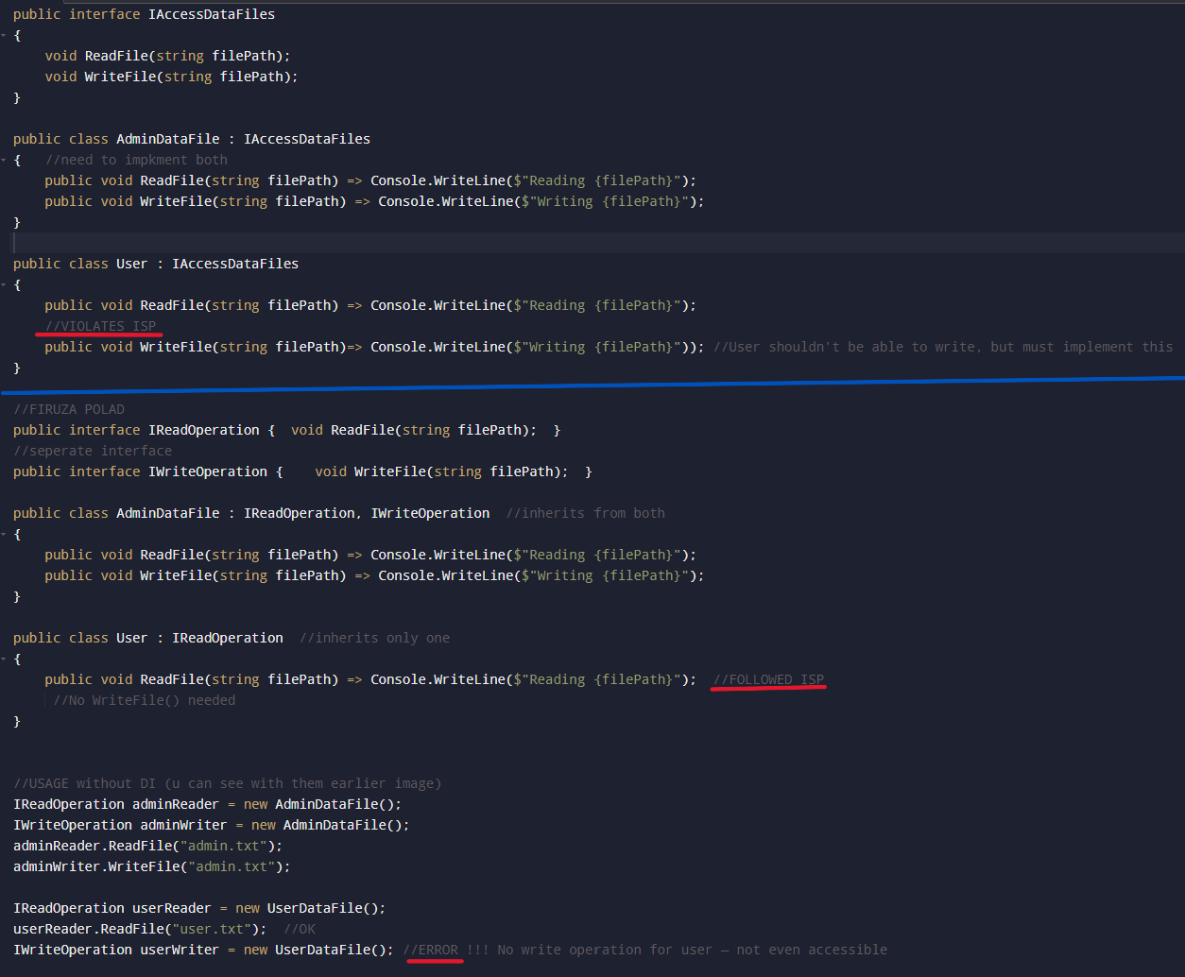1185x977 pixels.
Task: Click the "user.txt" string literal
Action: [219, 929]
